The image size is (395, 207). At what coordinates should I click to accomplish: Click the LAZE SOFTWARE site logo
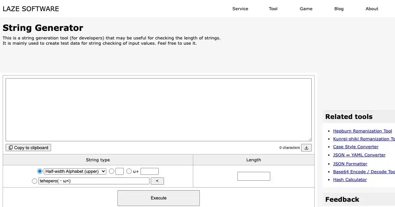[x=31, y=9]
